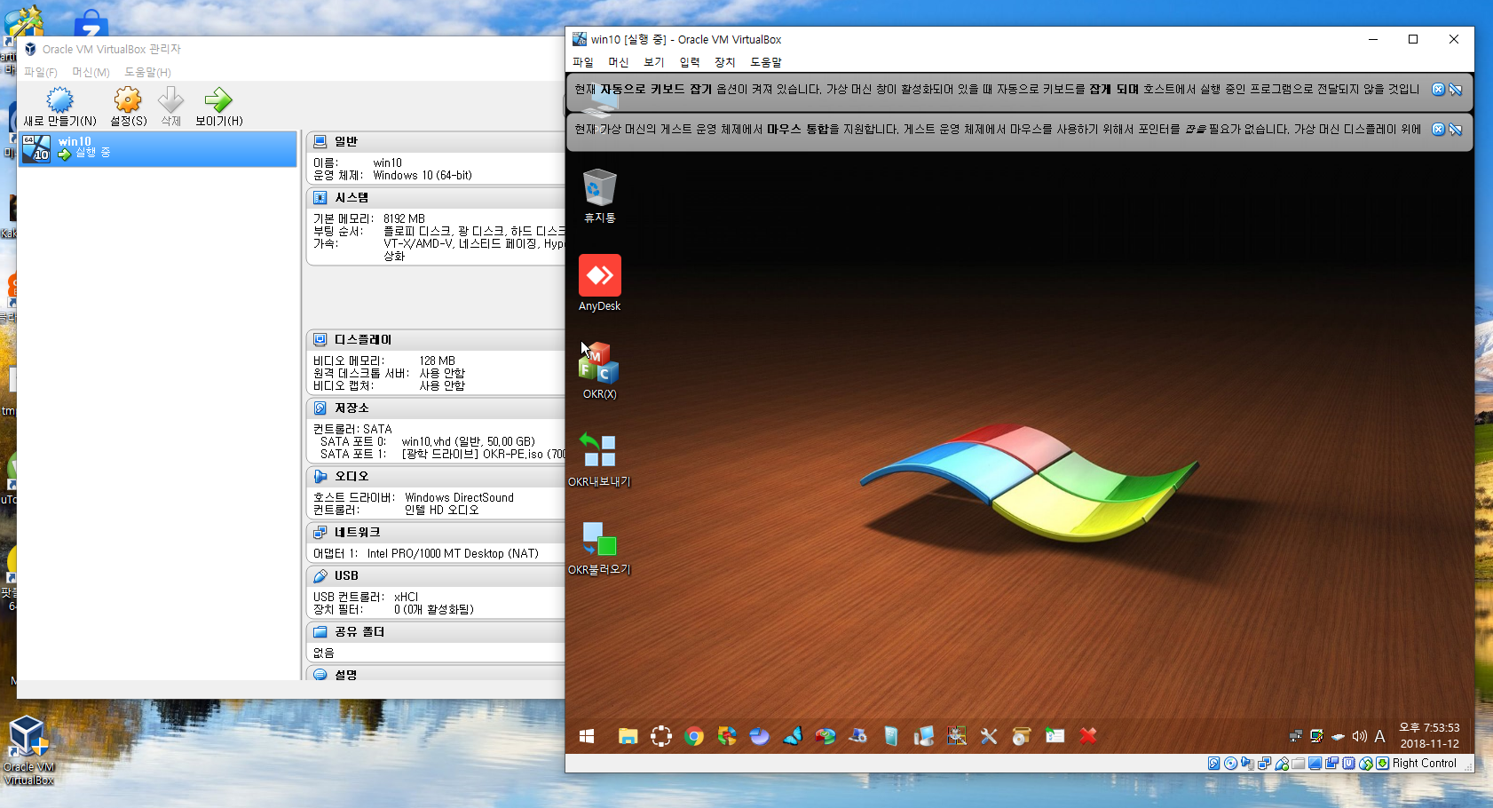Open 머신 menu in win10 VM window
The height and width of the screenshot is (808, 1493).
[619, 62]
